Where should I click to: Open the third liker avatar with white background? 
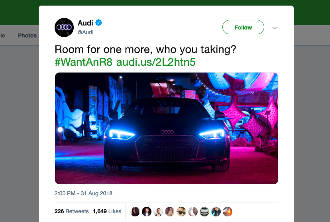click(x=158, y=212)
